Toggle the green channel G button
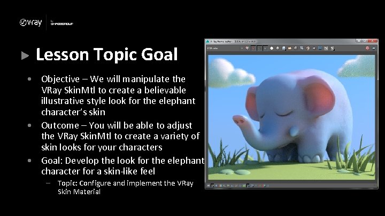385x216 pixels. (259, 48)
